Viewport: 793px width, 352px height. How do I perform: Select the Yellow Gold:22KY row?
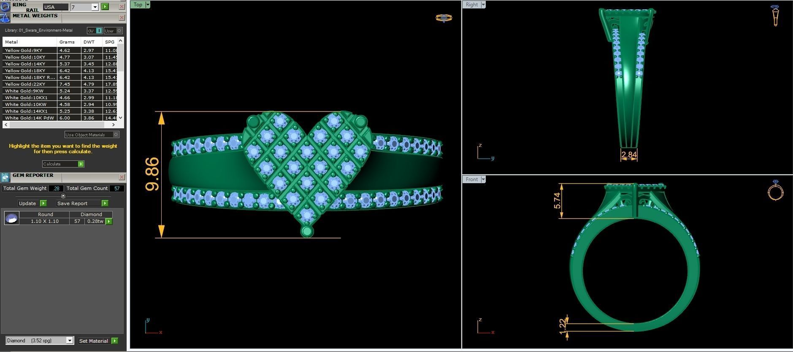point(60,84)
